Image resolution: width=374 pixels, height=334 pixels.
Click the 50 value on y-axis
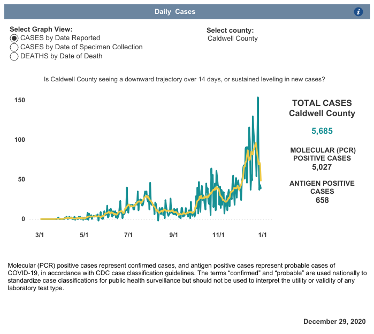(21, 179)
